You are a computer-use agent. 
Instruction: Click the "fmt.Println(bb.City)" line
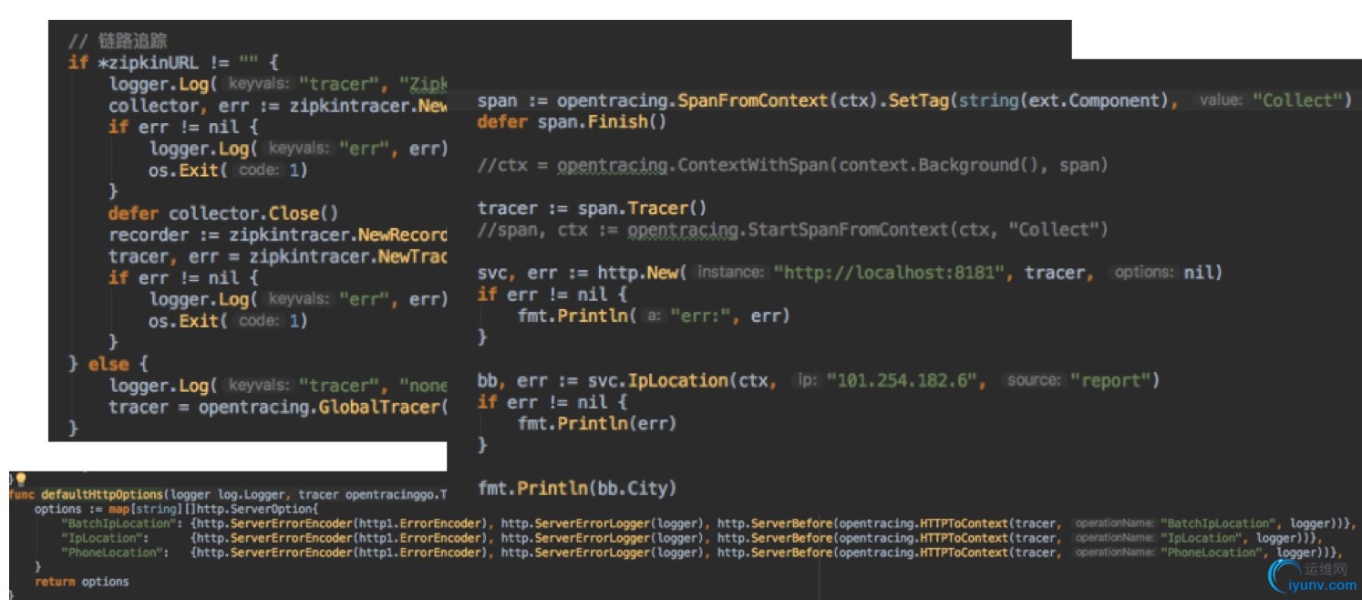(x=577, y=489)
